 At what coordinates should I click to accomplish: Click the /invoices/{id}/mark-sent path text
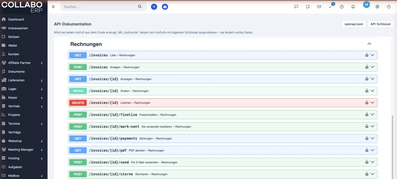point(114,126)
